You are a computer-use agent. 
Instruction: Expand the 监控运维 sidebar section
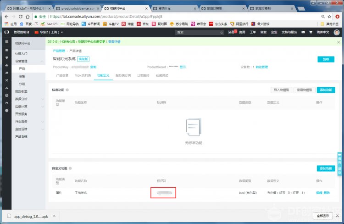[43, 129]
